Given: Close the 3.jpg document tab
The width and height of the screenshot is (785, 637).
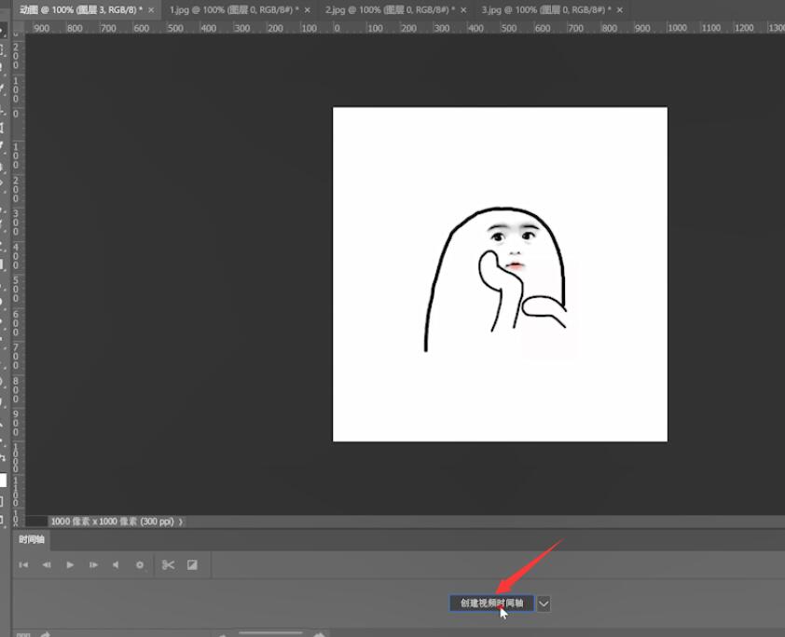Looking at the screenshot, I should (620, 10).
